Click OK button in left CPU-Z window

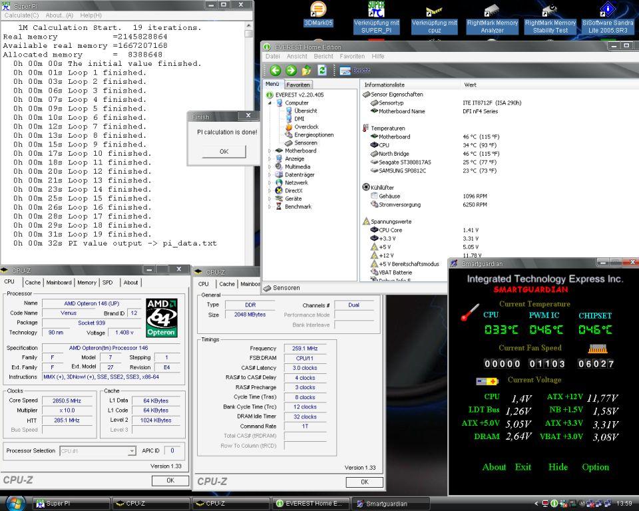click(x=170, y=480)
